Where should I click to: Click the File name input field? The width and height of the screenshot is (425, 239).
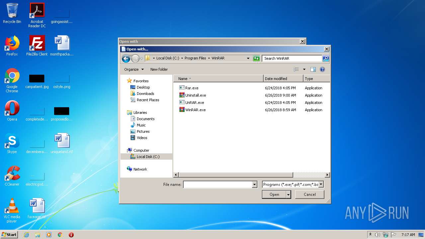tap(218, 185)
